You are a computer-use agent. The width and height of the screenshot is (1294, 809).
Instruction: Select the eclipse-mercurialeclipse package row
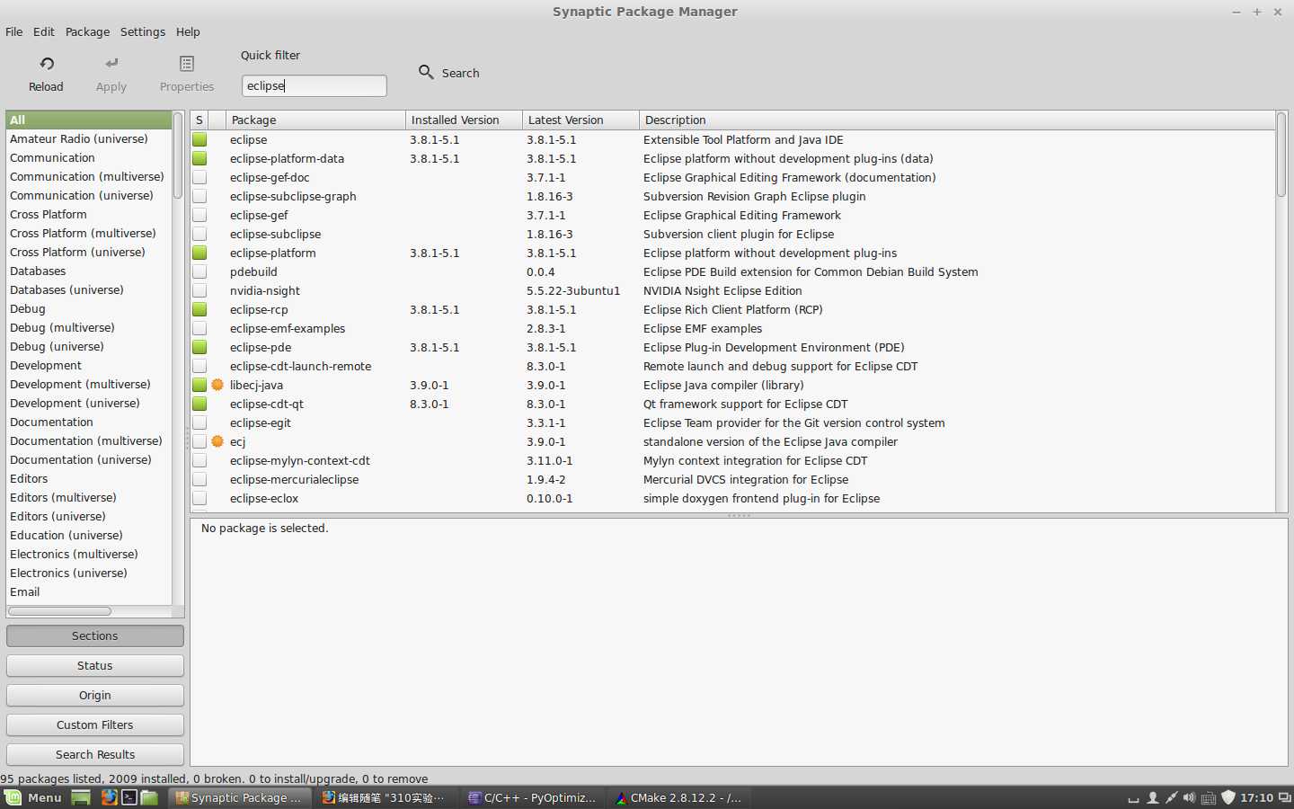(x=732, y=479)
